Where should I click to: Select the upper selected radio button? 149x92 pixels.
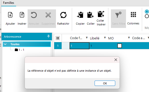tap(147, 12)
